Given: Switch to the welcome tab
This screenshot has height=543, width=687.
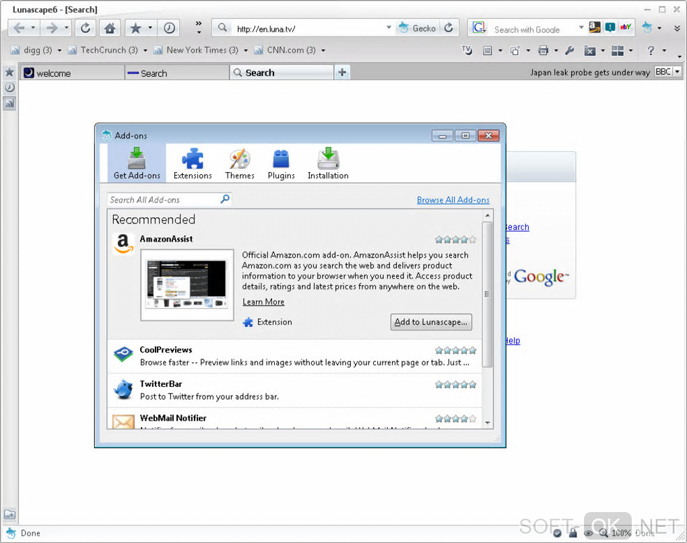Looking at the screenshot, I should tap(71, 73).
